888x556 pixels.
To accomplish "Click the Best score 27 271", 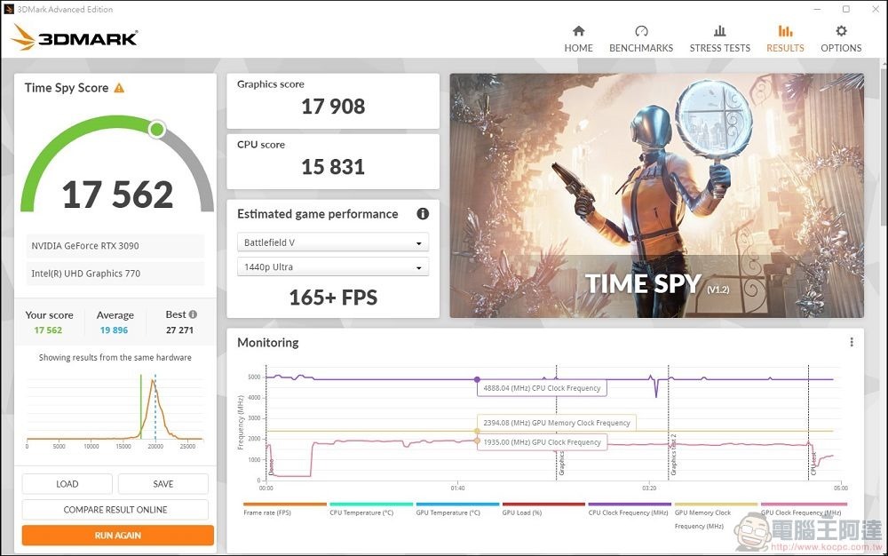I will pos(179,330).
